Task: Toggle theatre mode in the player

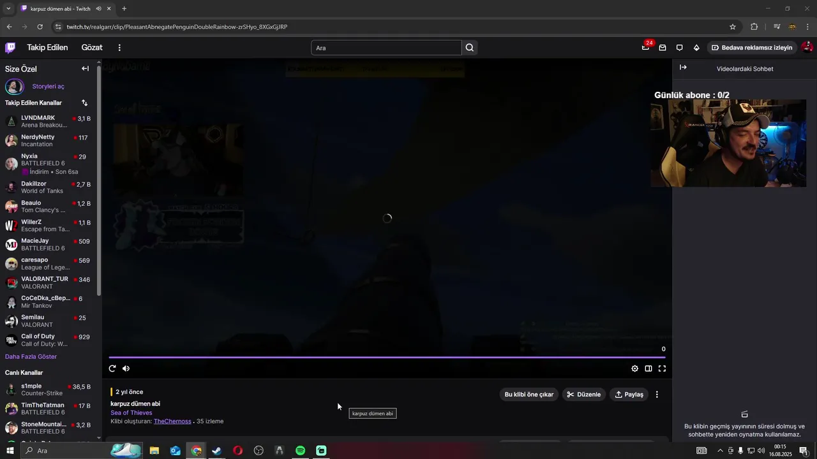Action: click(648, 368)
